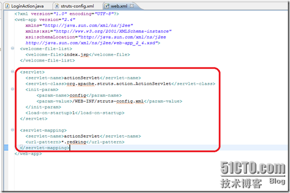Click the closing </init-param> tag
Viewport: 290px width, 193px height.
pyautogui.click(x=43, y=107)
